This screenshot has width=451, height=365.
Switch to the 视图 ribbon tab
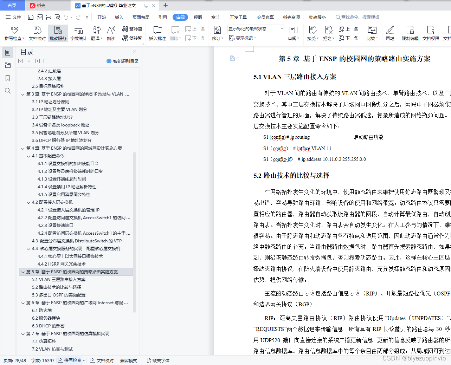pos(198,17)
